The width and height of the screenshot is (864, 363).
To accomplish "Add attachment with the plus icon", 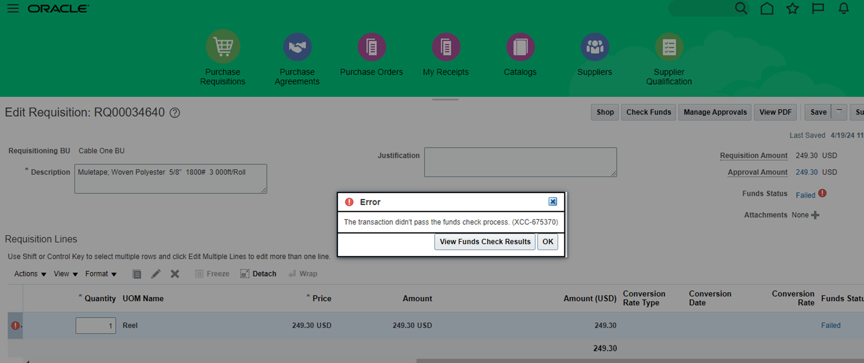I will 815,215.
